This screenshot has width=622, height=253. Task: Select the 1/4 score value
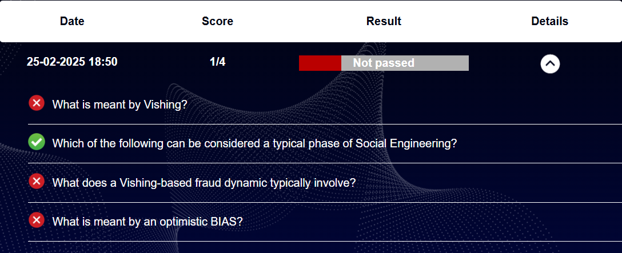[x=217, y=62]
